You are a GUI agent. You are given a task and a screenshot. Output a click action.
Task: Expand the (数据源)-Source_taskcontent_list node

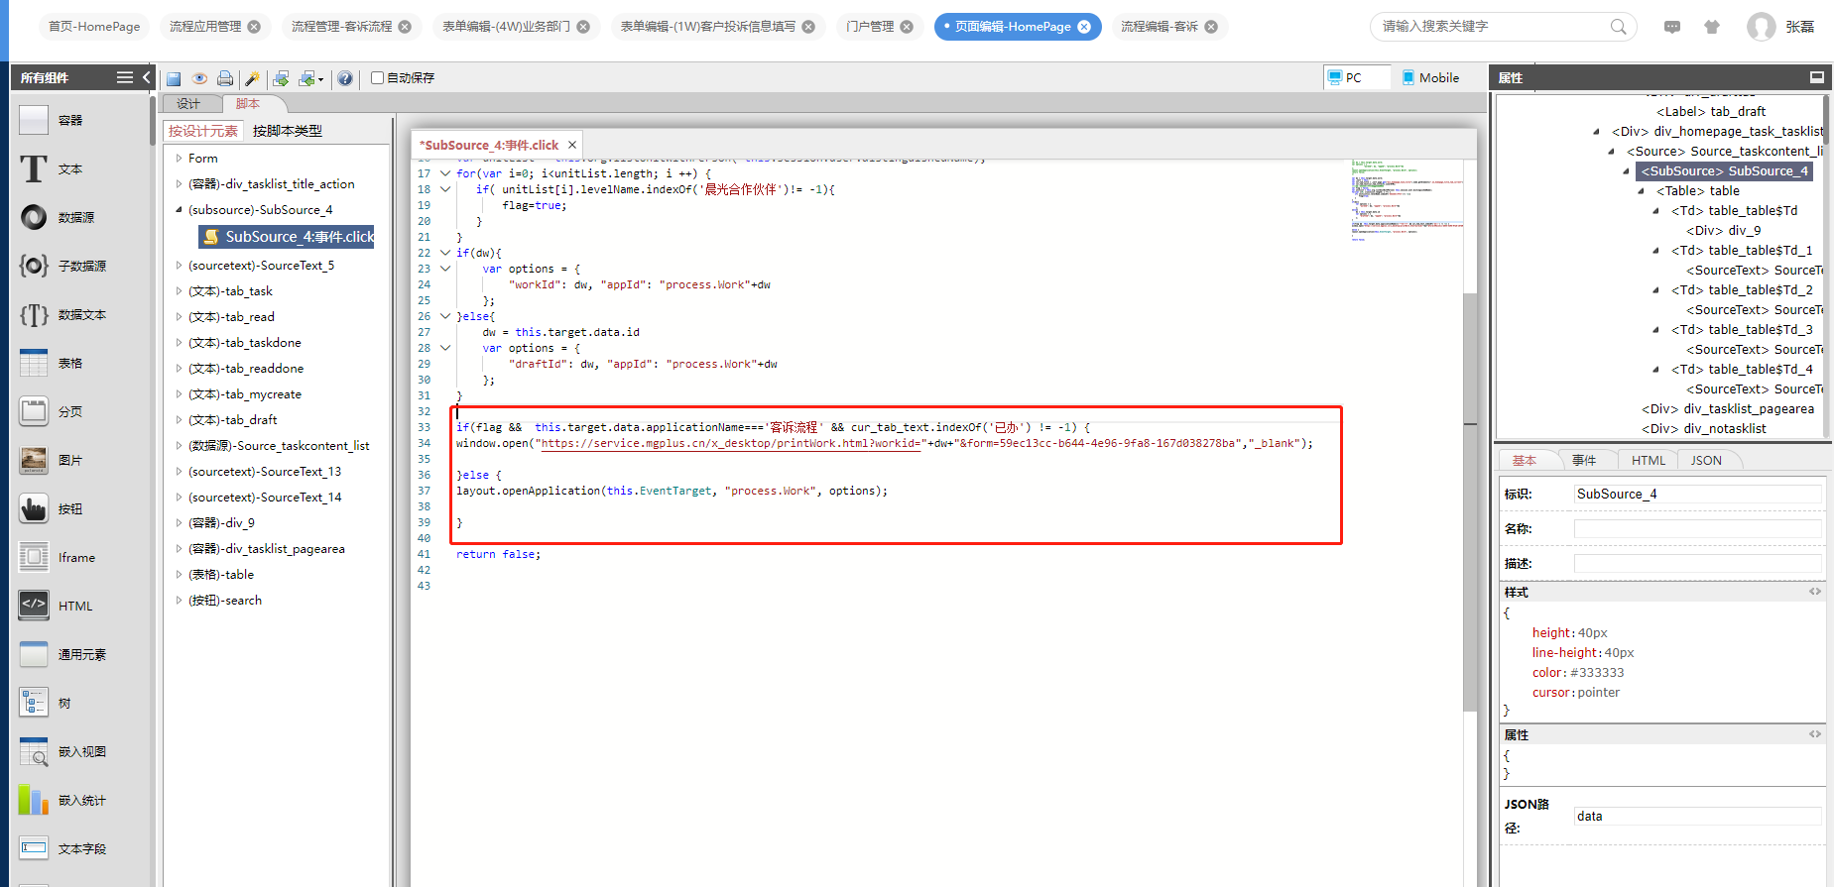tap(179, 446)
